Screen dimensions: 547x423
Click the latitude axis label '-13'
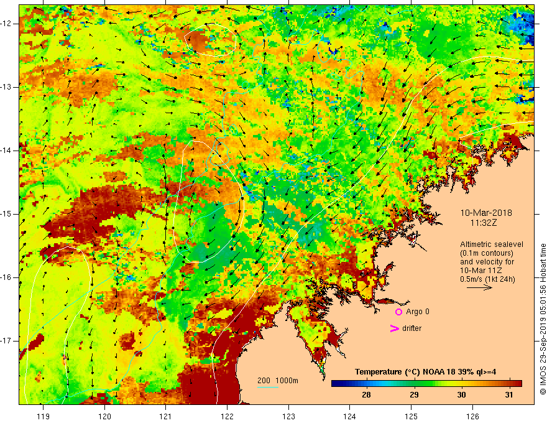(x=6, y=87)
